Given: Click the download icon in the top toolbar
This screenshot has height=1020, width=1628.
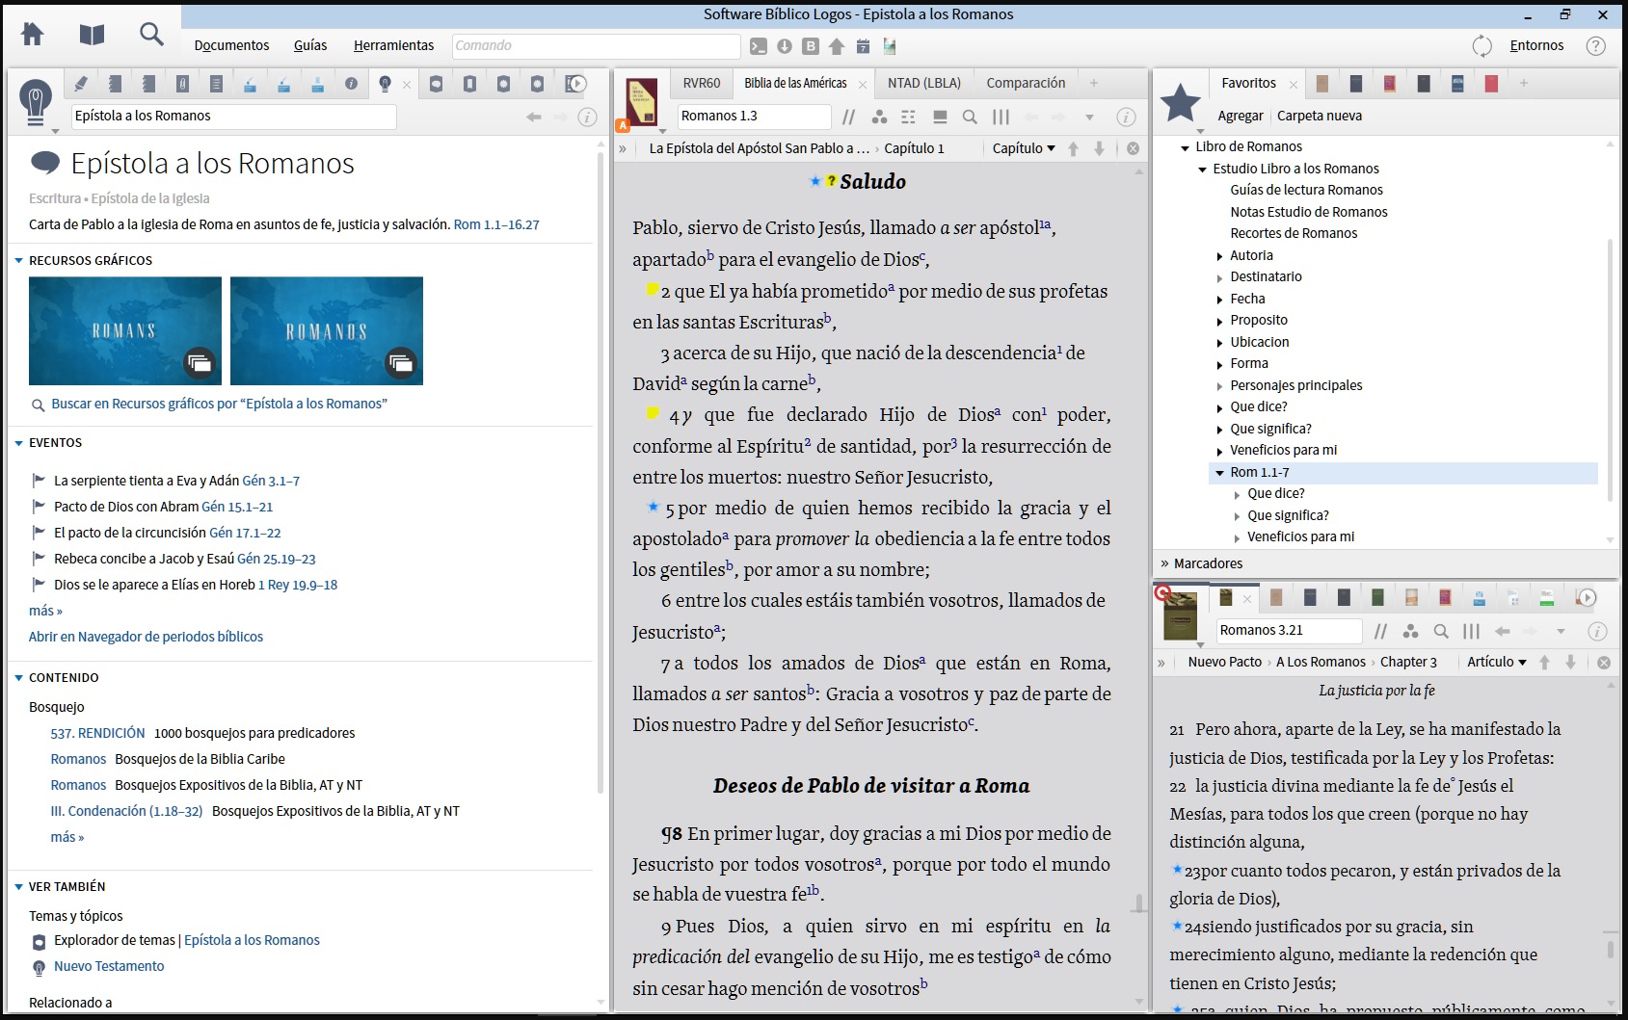Looking at the screenshot, I should tap(785, 45).
